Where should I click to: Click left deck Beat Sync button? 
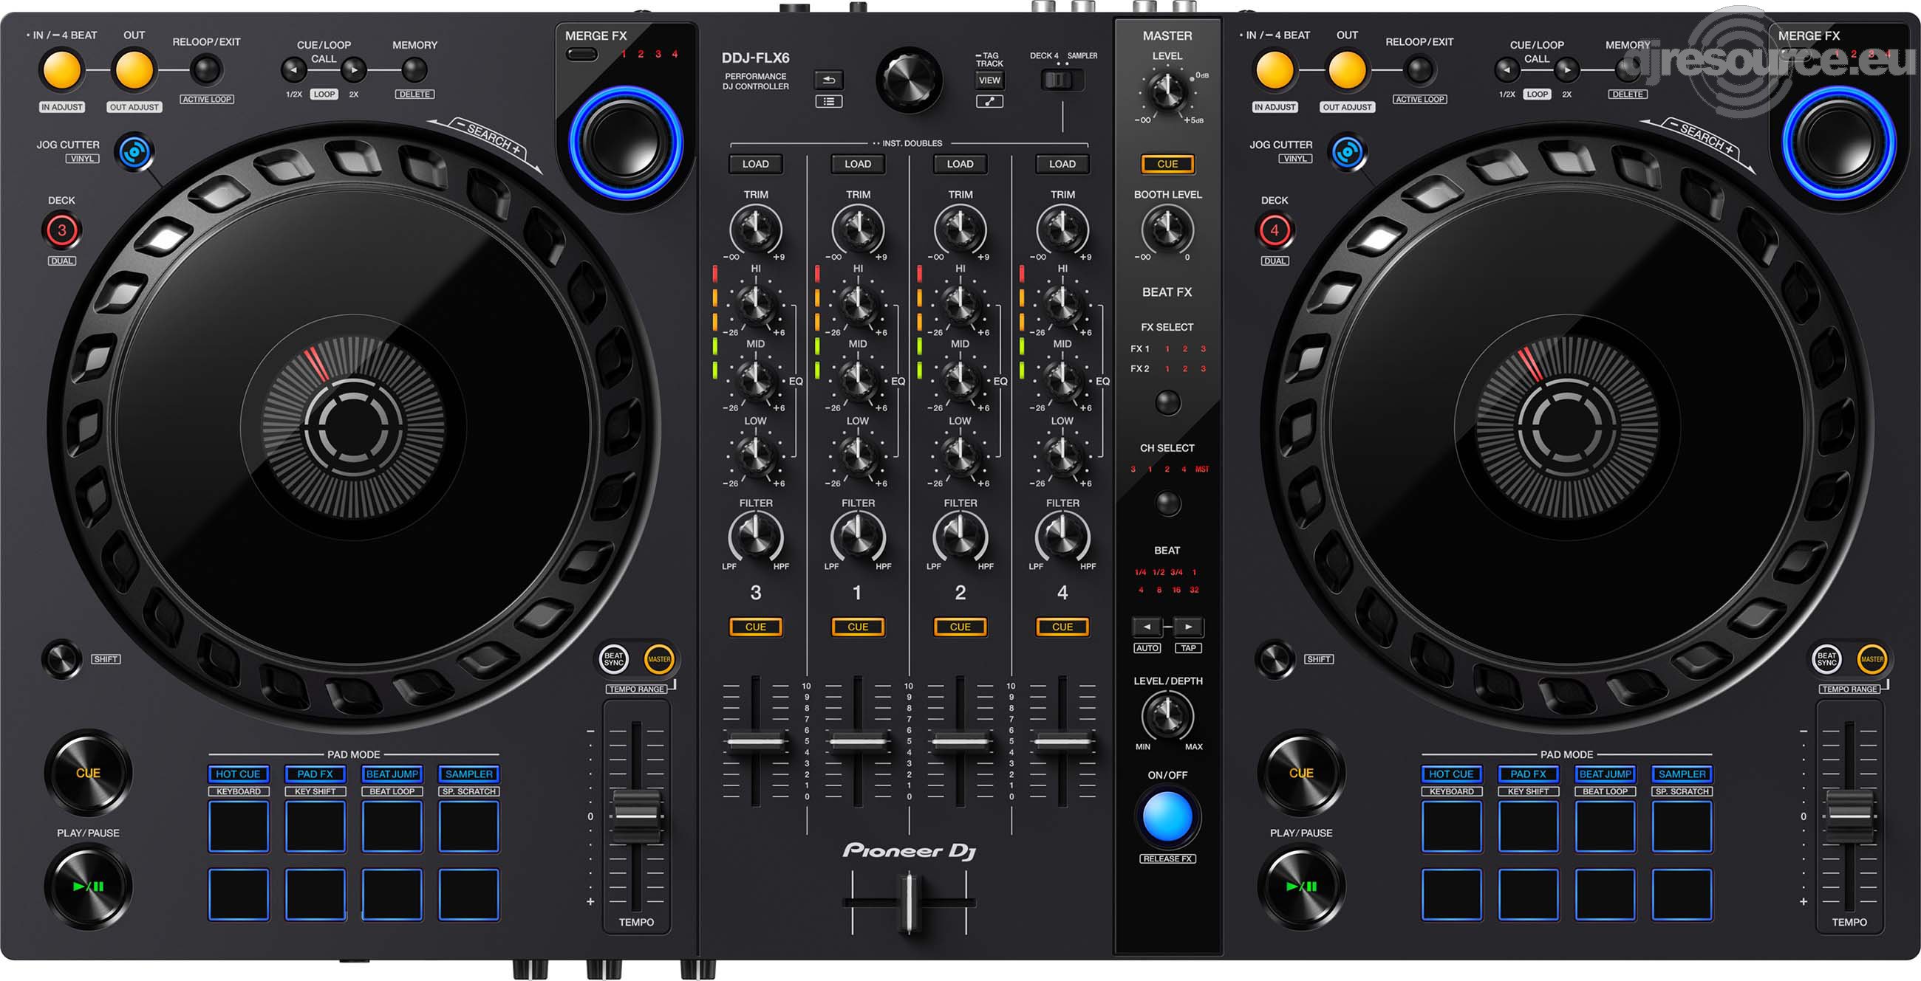(614, 658)
